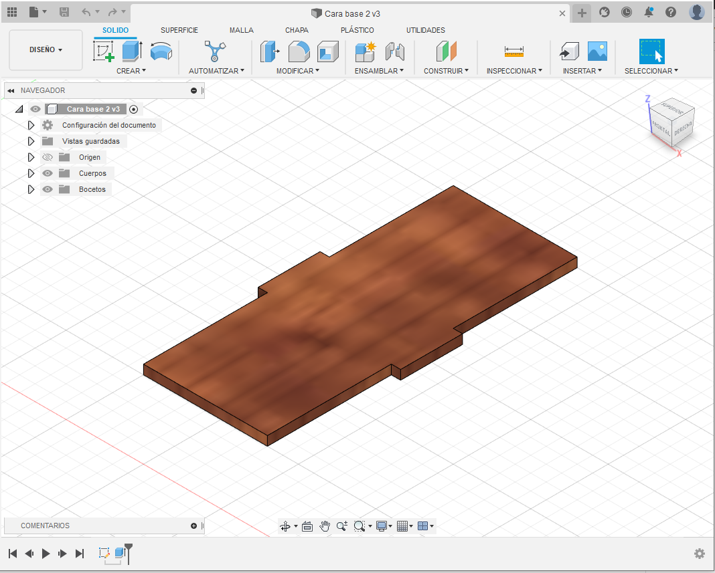Click the timeline play button
Viewport: 715px width, 573px height.
click(46, 554)
